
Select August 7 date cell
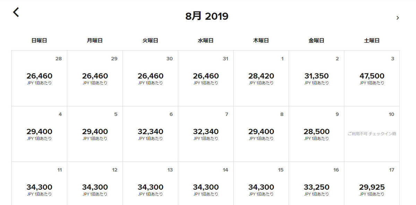[206, 134]
